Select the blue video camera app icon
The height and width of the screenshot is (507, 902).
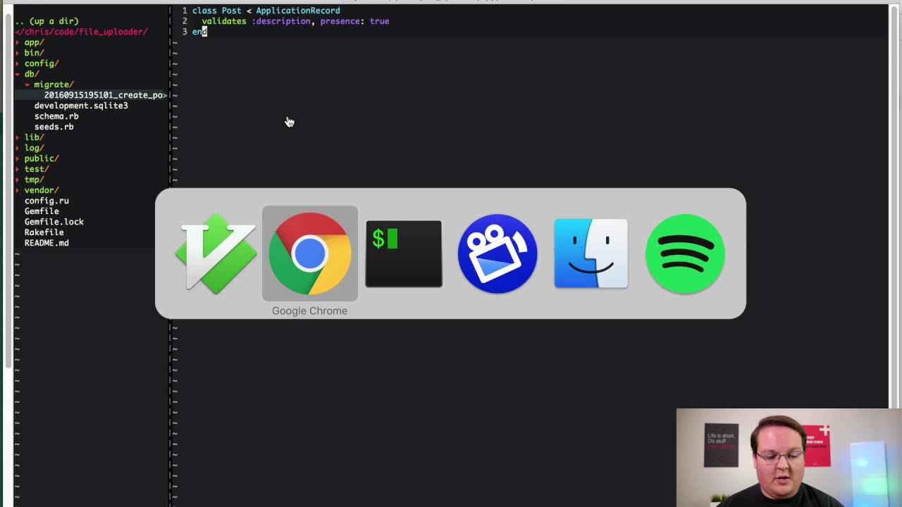[498, 254]
